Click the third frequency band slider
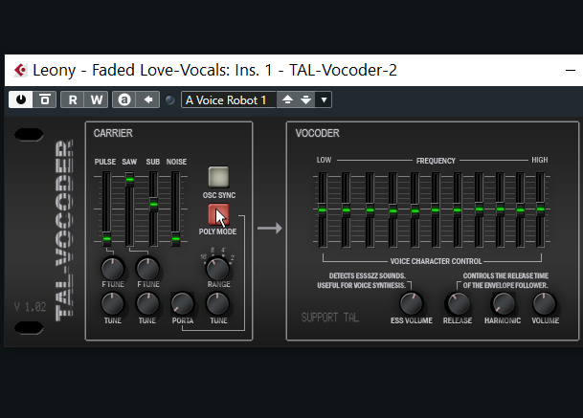Viewport: 583px width, 418px height. (370, 210)
